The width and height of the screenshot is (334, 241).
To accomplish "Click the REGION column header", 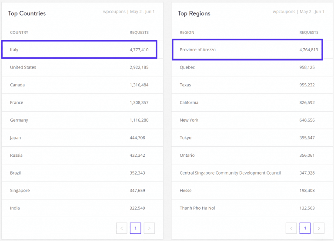I will 187,33.
